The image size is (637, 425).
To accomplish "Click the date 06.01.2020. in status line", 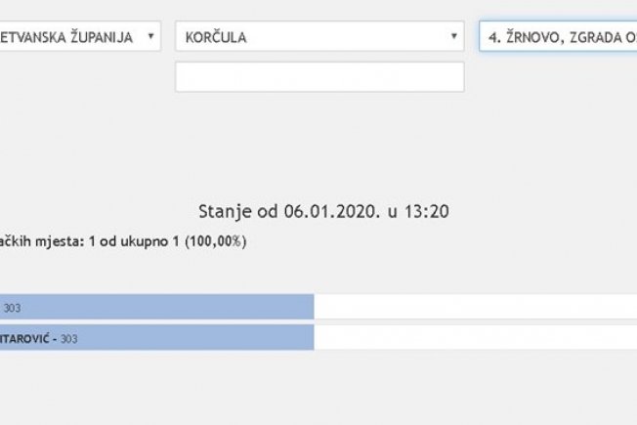I will point(327,210).
